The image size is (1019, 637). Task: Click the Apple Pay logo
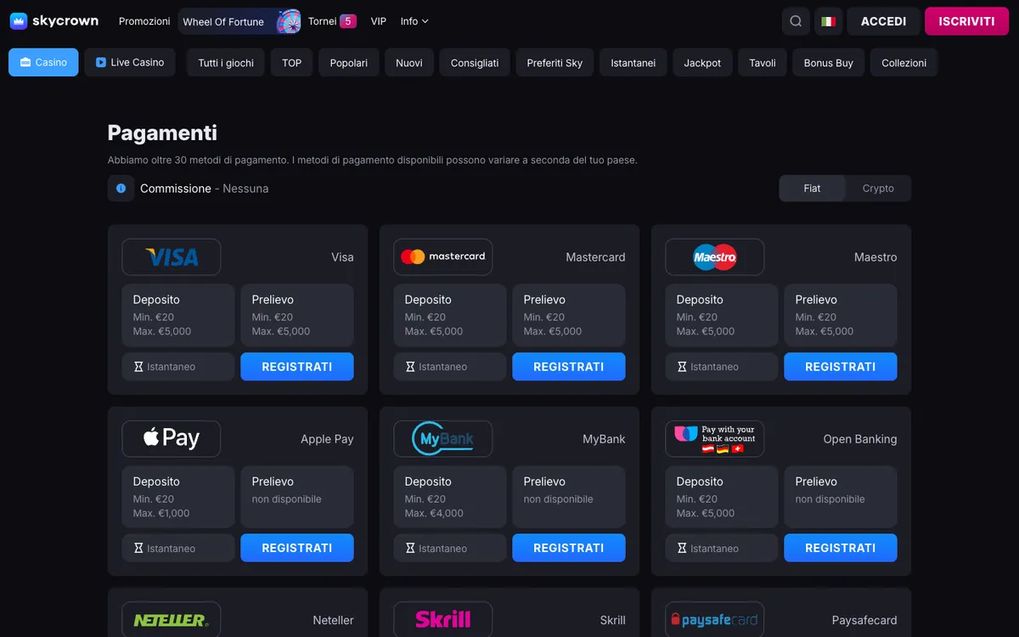click(x=172, y=438)
